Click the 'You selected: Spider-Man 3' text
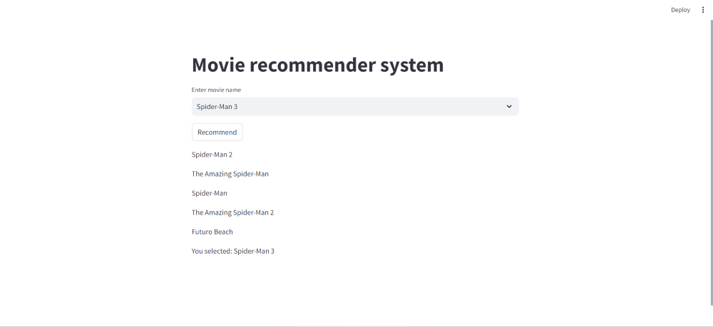 point(233,251)
